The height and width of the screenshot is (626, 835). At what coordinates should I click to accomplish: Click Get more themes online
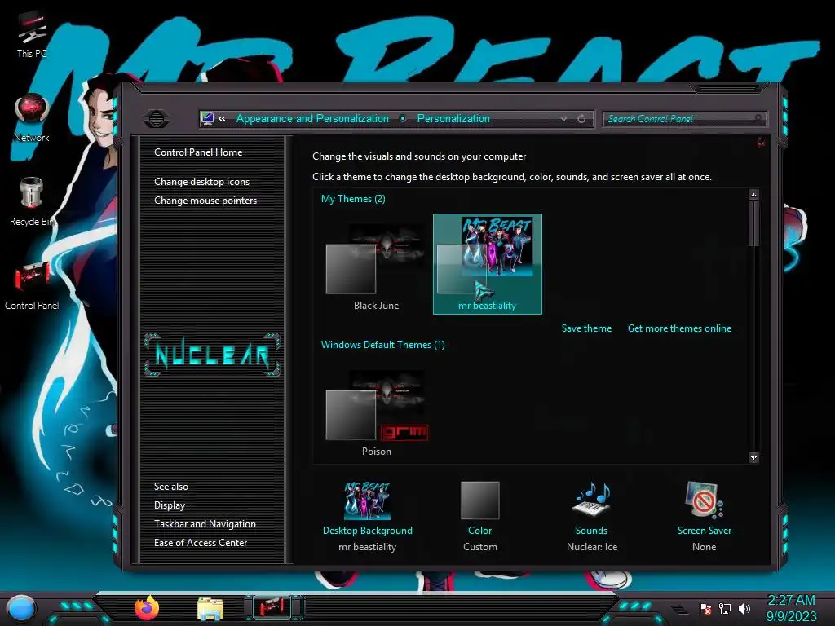pyautogui.click(x=679, y=328)
